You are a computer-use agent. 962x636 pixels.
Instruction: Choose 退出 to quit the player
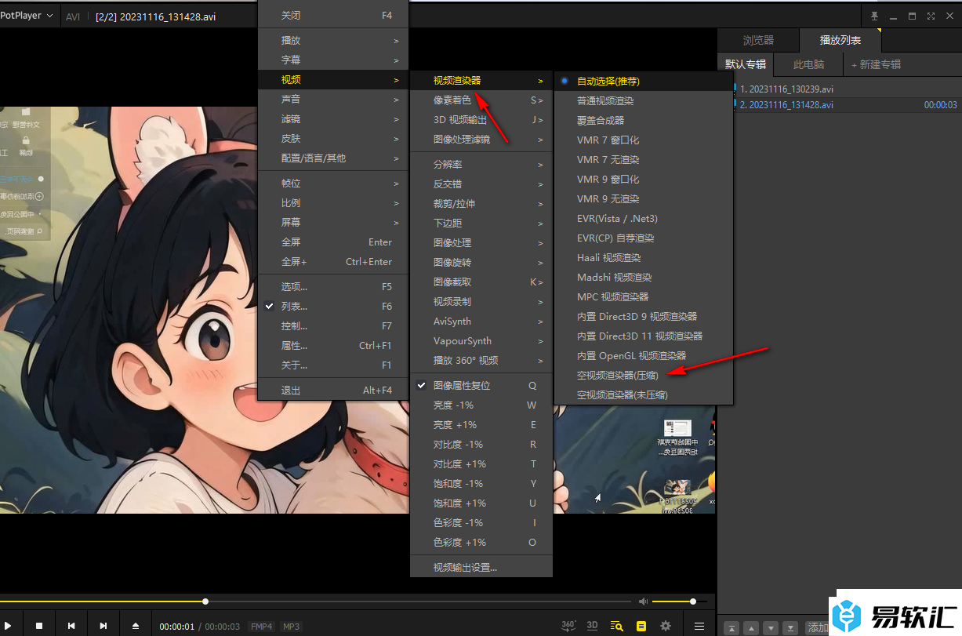(x=333, y=390)
